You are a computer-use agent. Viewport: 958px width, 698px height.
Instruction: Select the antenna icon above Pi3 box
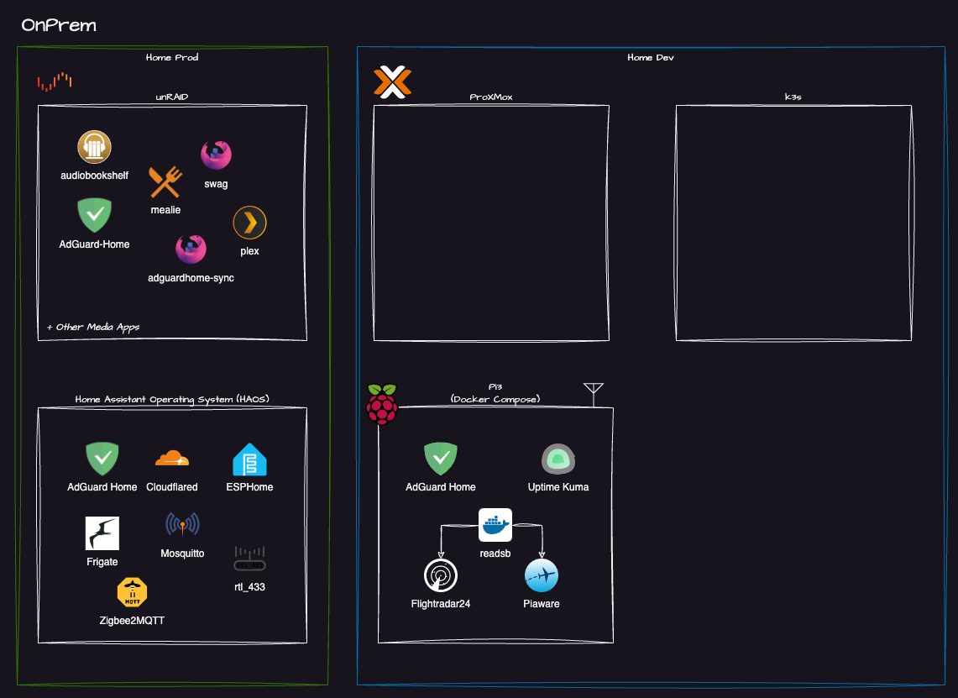594,394
